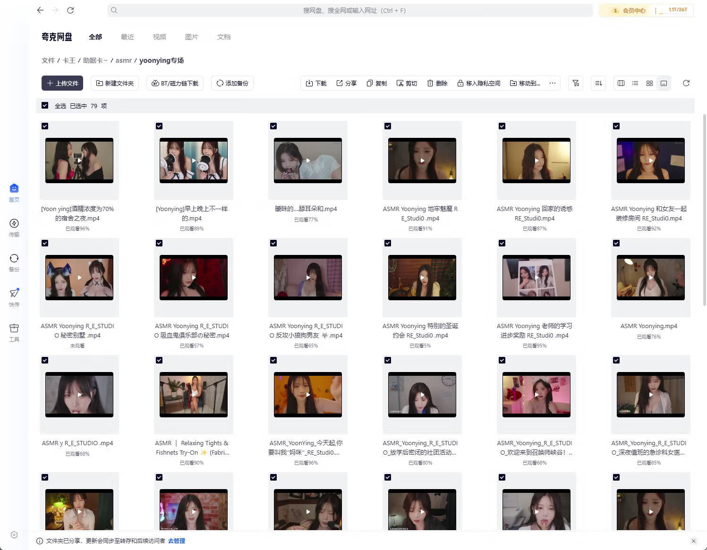Viewport: 707px width, 550px height.
Task: Click the 去管理 link in the notification bar
Action: [x=177, y=541]
